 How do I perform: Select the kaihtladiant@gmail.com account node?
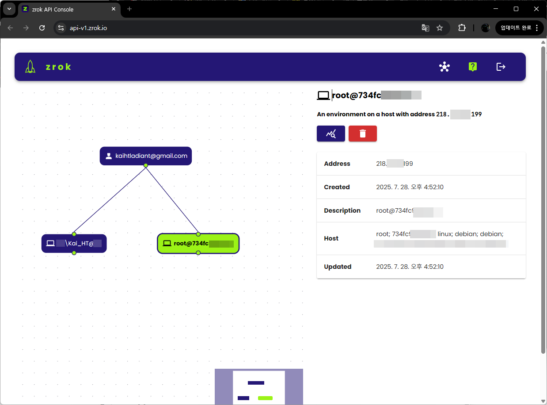click(146, 156)
